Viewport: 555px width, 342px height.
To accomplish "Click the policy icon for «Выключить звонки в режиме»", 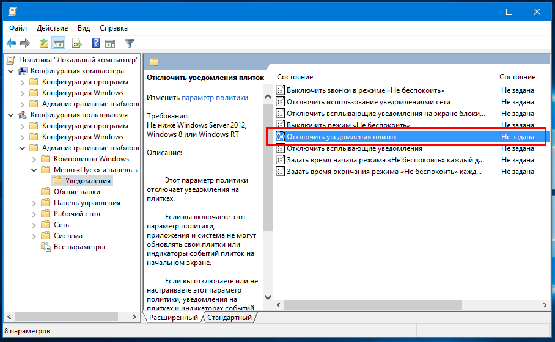I will pos(281,90).
